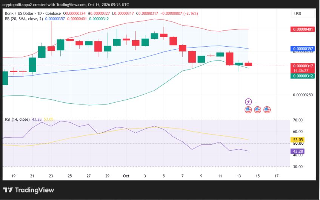Click the low value L0.00000317

(123, 14)
